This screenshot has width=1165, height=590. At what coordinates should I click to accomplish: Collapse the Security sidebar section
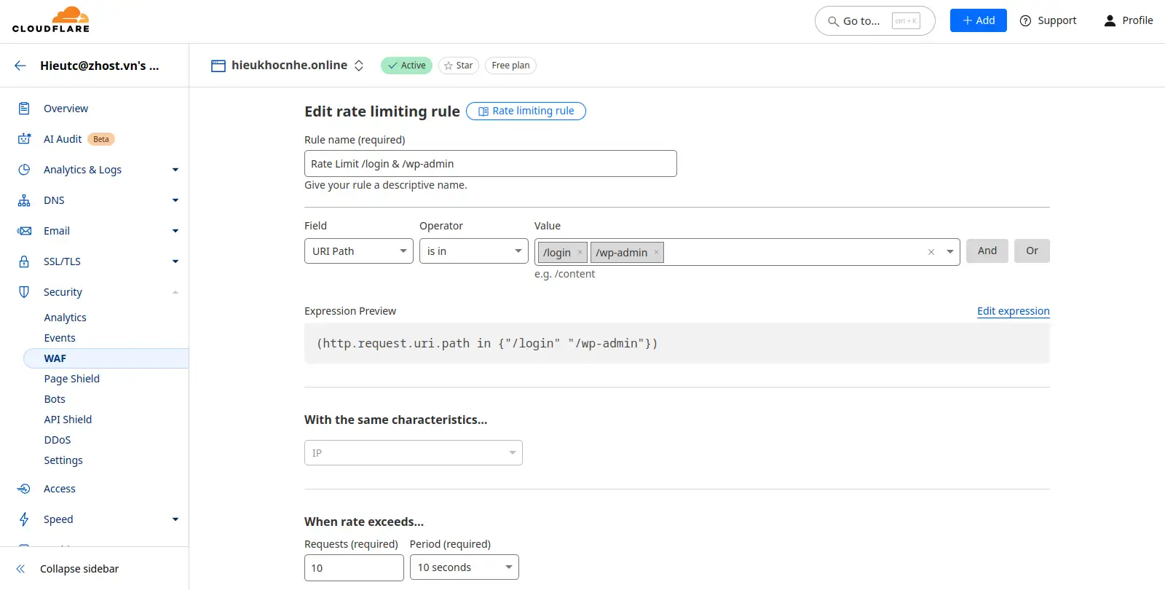point(175,292)
